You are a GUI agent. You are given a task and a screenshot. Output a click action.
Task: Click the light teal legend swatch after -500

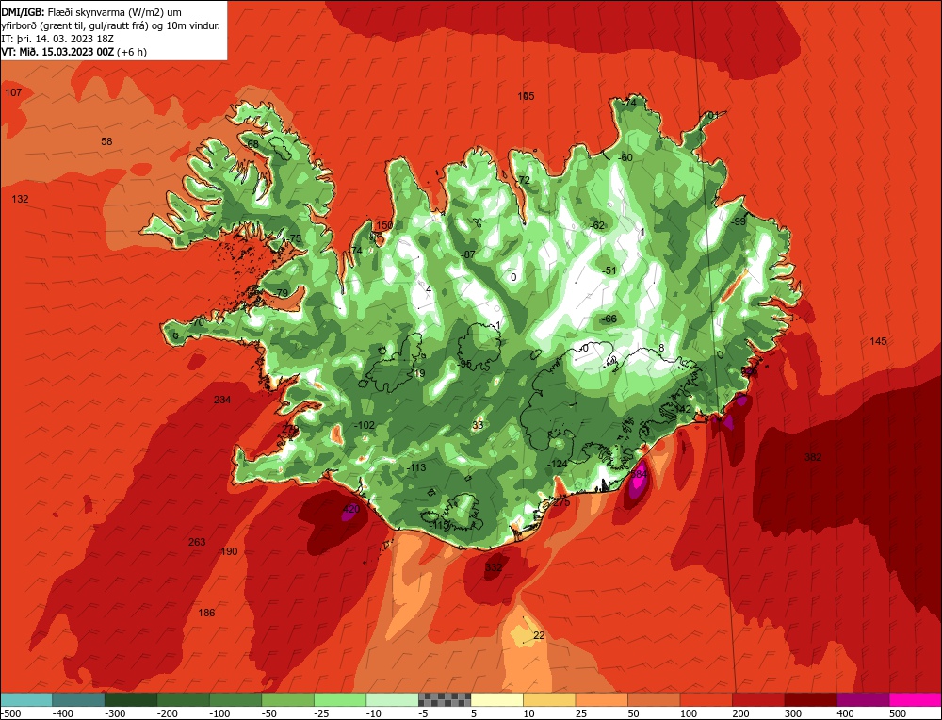click(x=25, y=699)
